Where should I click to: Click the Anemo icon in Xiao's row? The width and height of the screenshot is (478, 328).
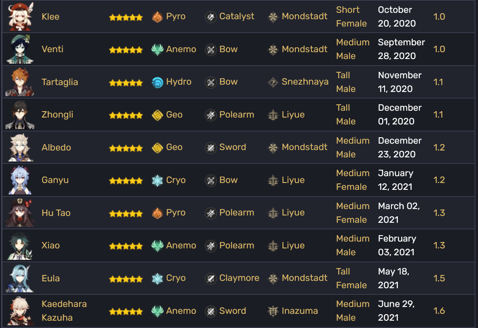click(x=158, y=246)
